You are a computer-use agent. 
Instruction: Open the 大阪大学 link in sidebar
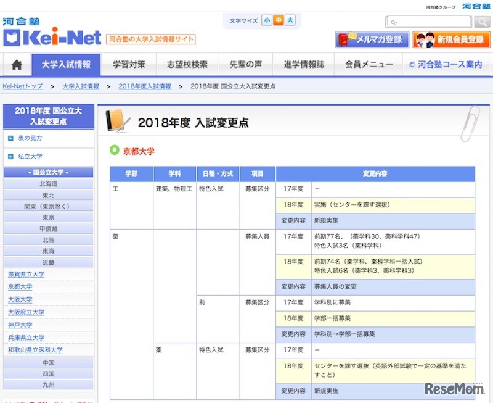(20, 299)
